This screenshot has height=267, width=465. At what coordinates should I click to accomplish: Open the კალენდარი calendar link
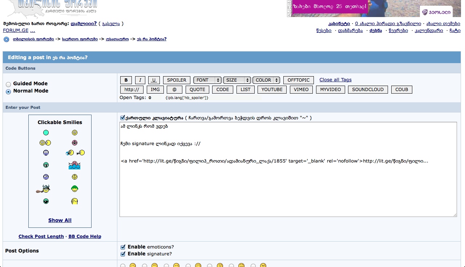[x=429, y=30]
